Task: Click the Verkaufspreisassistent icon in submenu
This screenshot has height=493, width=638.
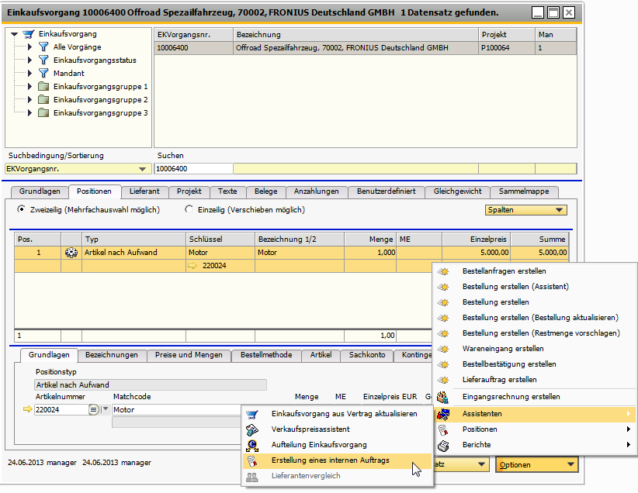Action: (251, 429)
